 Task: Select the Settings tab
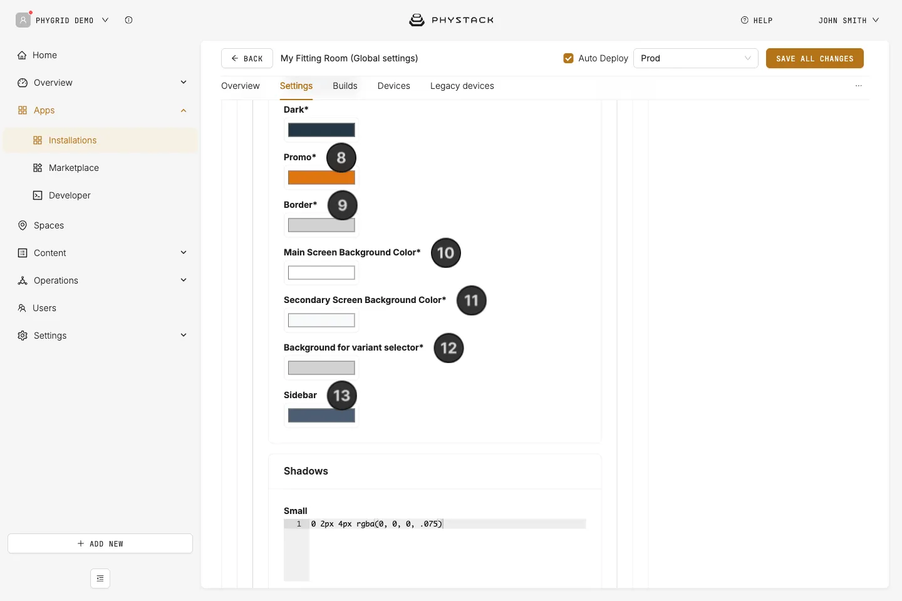[296, 86]
